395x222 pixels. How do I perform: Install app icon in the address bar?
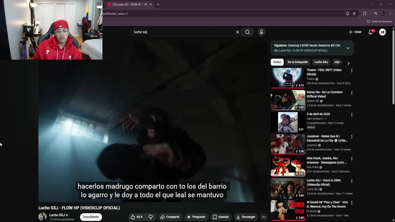(x=347, y=14)
